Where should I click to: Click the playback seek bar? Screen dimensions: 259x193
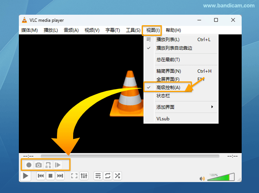tap(130, 156)
